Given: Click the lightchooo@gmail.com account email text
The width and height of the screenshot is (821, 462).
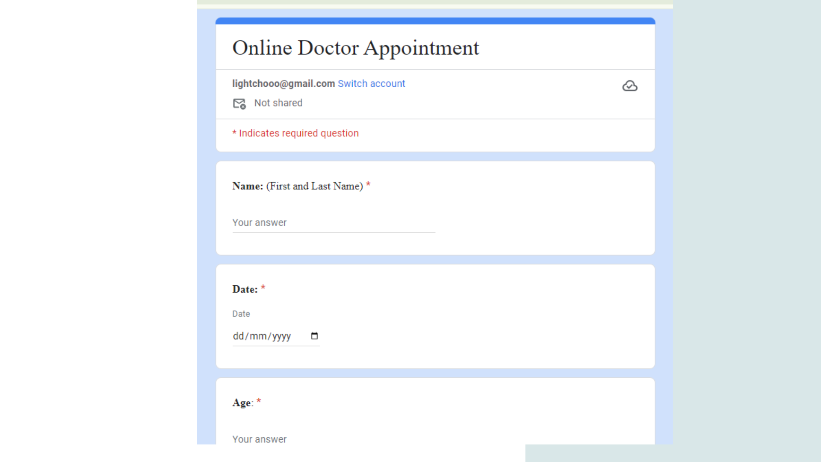Looking at the screenshot, I should click(x=283, y=84).
